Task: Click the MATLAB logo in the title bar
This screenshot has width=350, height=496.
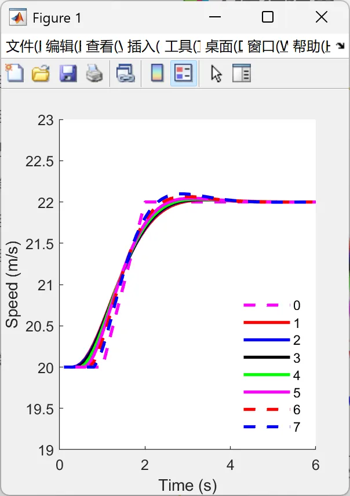Action: pyautogui.click(x=17, y=17)
